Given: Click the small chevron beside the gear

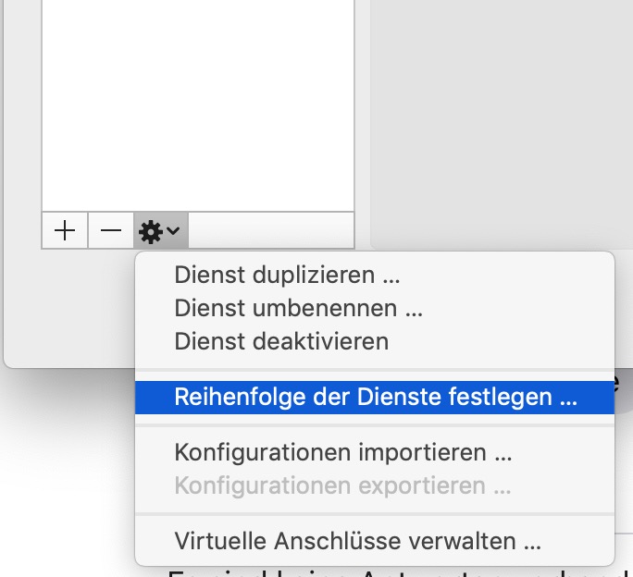Looking at the screenshot, I should [173, 231].
